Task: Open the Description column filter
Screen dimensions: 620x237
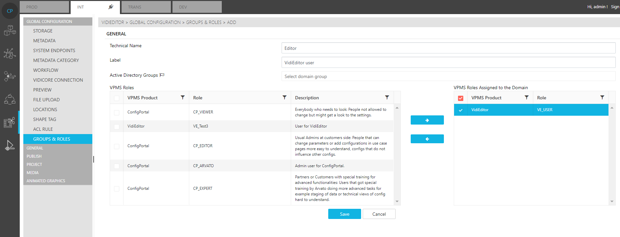Action: click(387, 98)
